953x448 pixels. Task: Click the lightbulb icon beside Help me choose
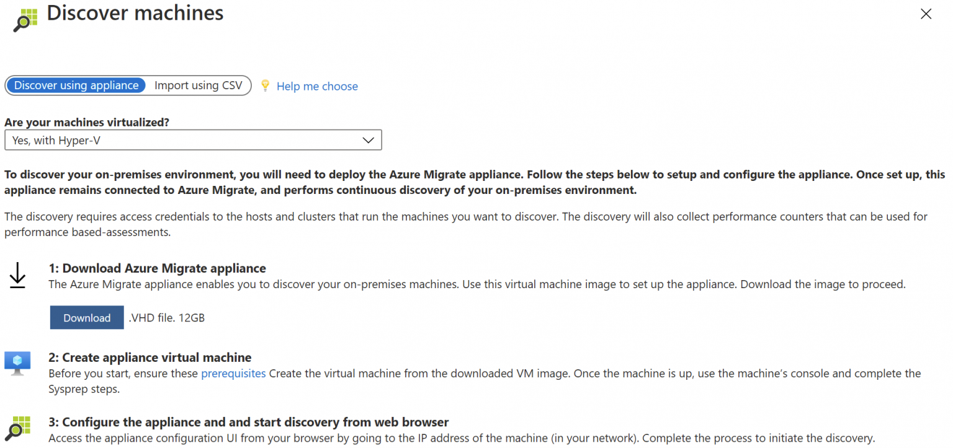coord(266,86)
